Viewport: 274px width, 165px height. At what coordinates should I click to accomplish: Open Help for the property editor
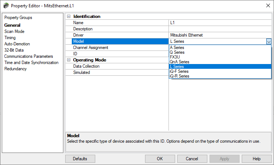(256, 159)
